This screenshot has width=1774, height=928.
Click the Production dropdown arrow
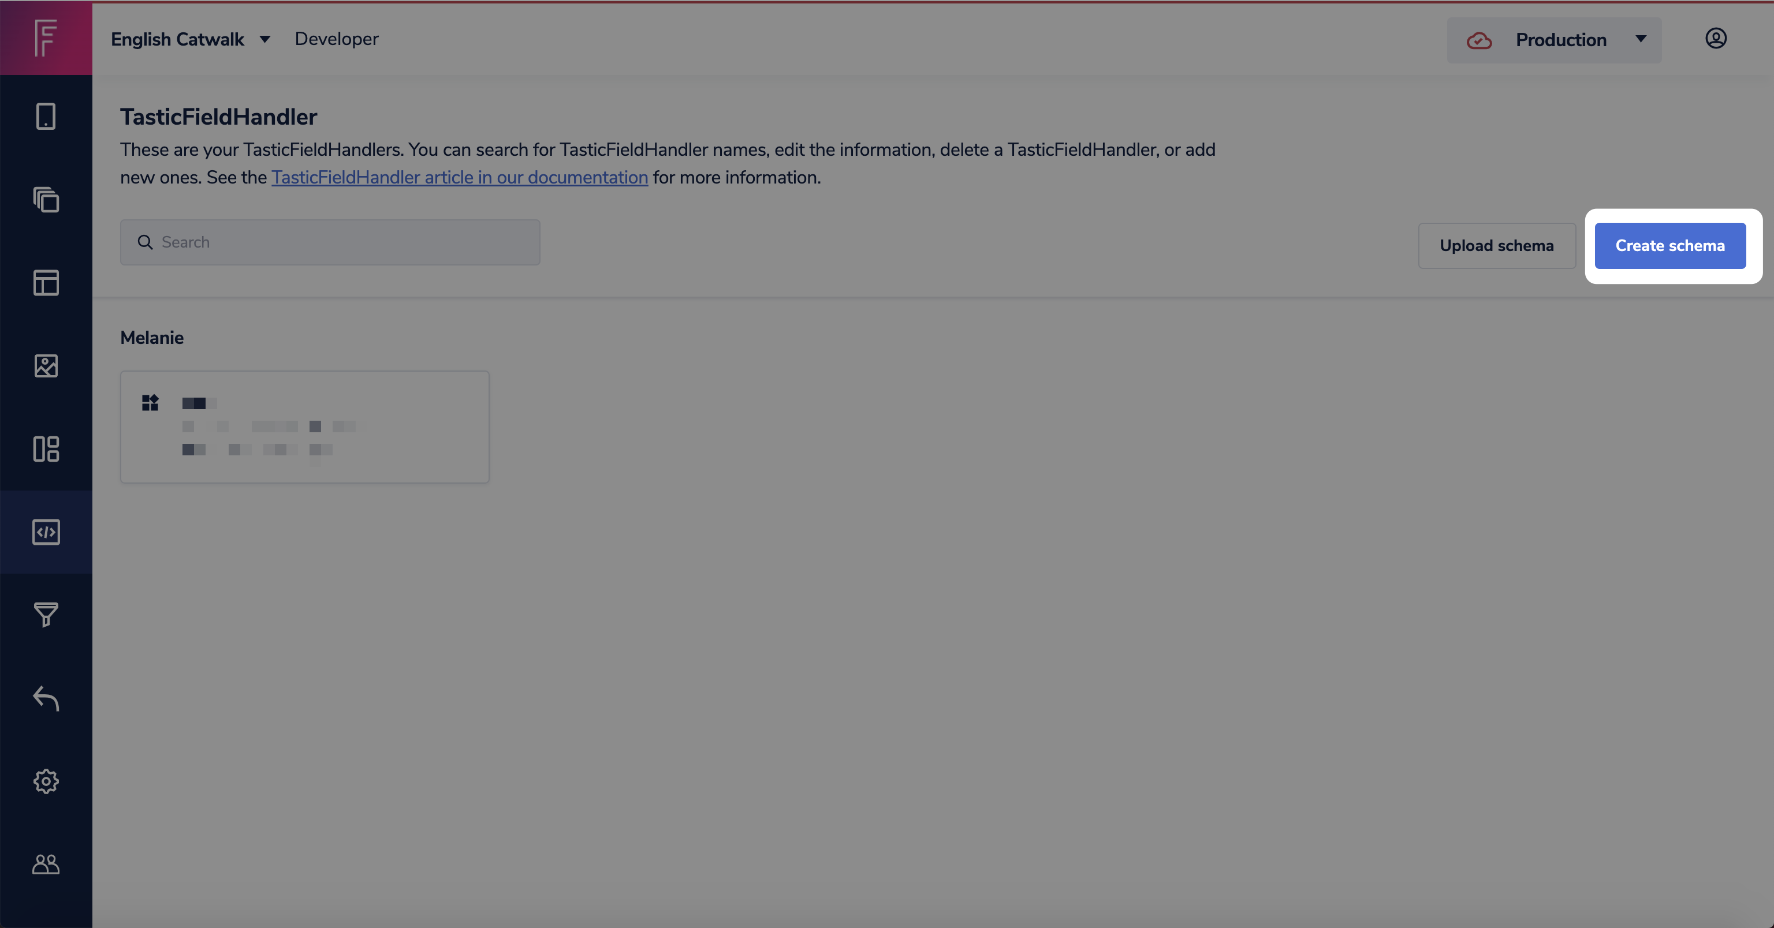1641,39
